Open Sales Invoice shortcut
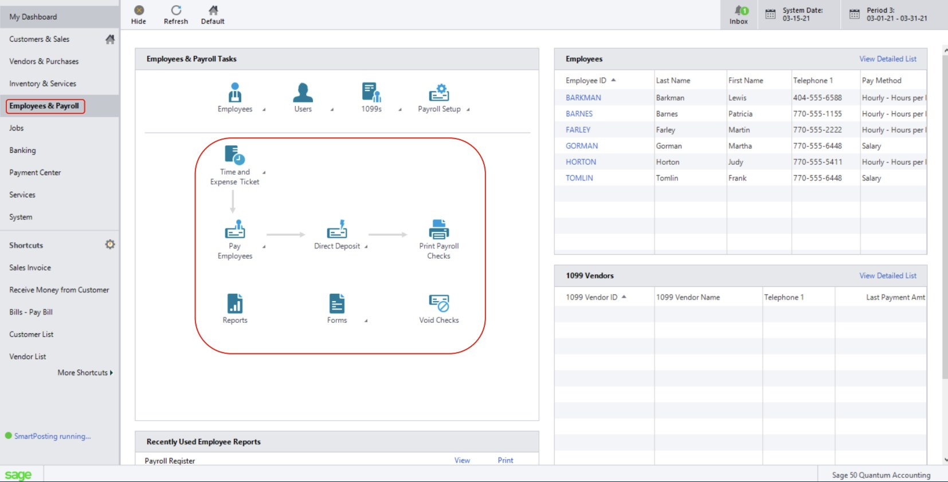Image resolution: width=948 pixels, height=482 pixels. point(30,267)
